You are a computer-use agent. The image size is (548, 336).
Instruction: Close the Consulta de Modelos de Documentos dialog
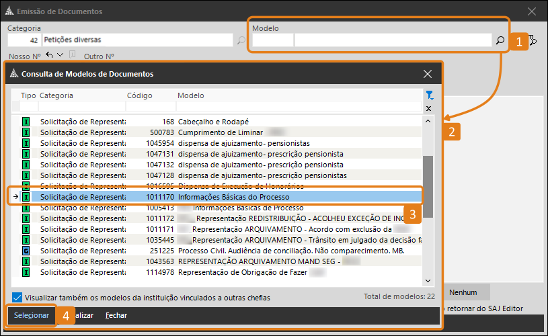pyautogui.click(x=428, y=74)
